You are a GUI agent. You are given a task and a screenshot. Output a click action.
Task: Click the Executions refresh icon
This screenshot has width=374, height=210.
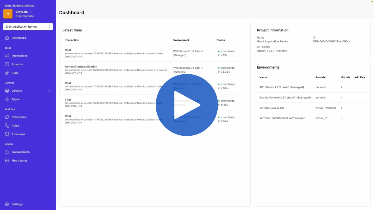click(7, 117)
